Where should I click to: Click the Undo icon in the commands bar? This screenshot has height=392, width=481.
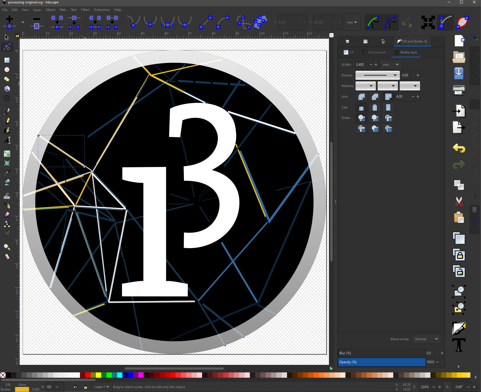[x=459, y=148]
